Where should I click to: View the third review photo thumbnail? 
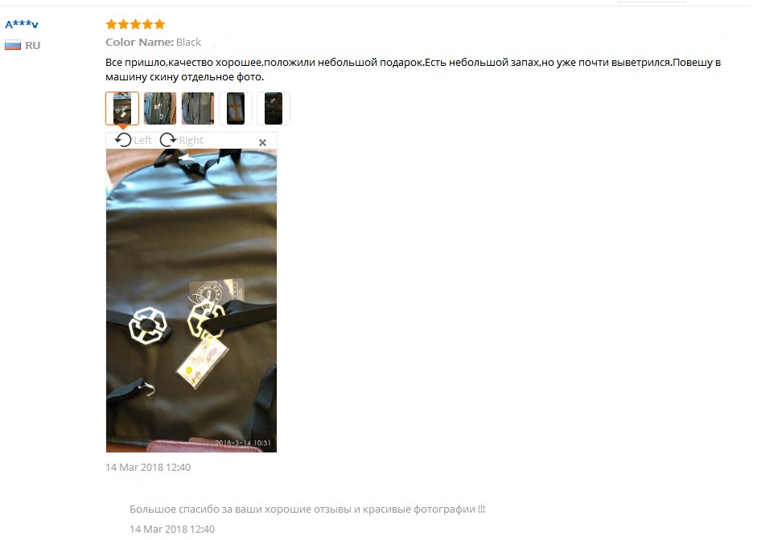[x=198, y=108]
